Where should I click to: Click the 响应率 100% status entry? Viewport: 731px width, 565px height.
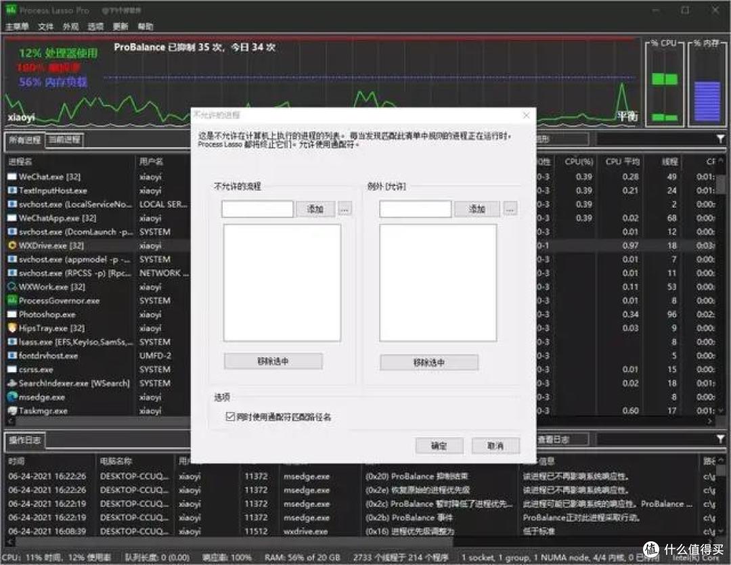point(227,558)
